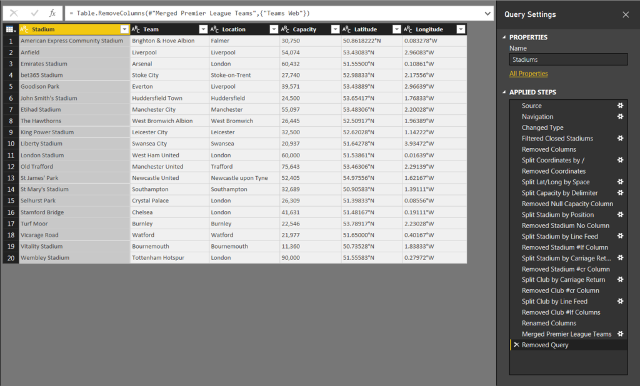
Task: Click the Tottenham Hotspur team cell
Action: pos(169,258)
